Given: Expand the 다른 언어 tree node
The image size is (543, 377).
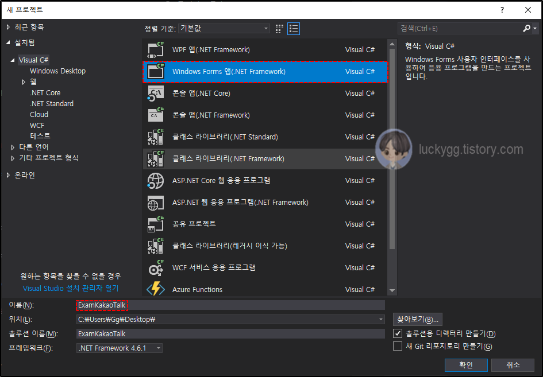Looking at the screenshot, I should click(13, 147).
